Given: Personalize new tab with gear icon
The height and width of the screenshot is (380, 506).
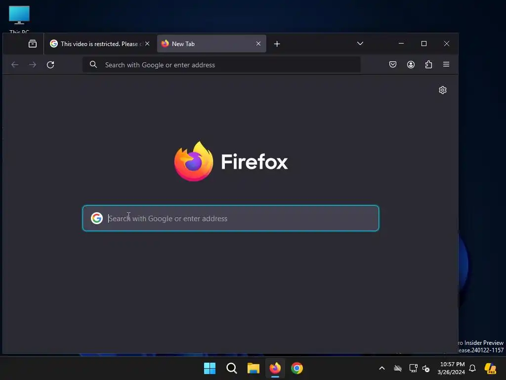Looking at the screenshot, I should coord(443,90).
